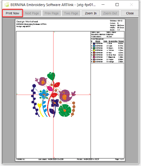The width and height of the screenshot is (141, 166).
Task: Click the 'Magenta' description text
Action: (112, 57)
